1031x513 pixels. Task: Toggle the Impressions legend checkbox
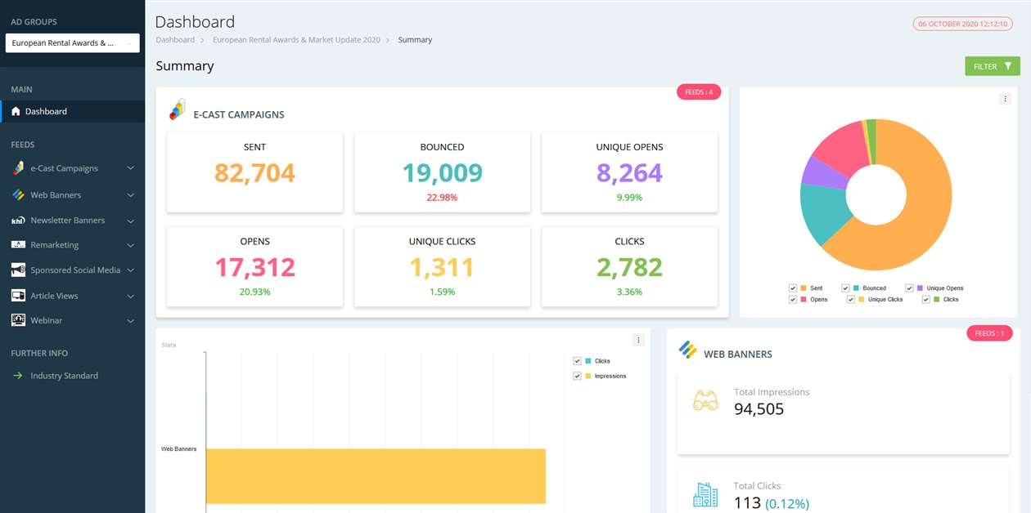[576, 376]
